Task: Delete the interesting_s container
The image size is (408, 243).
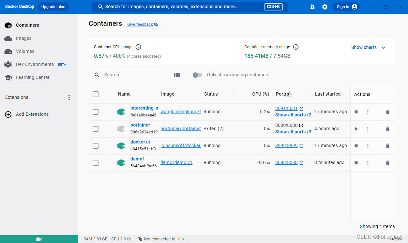Action: click(x=387, y=112)
